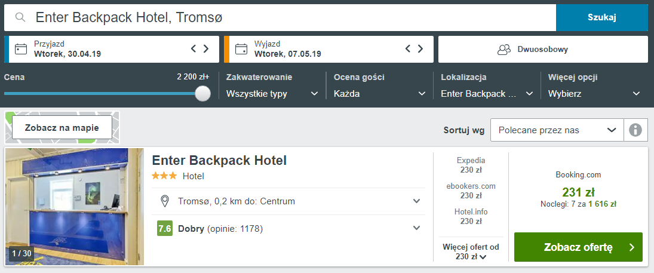Expand the Więcej opcji dropdown

(x=594, y=94)
